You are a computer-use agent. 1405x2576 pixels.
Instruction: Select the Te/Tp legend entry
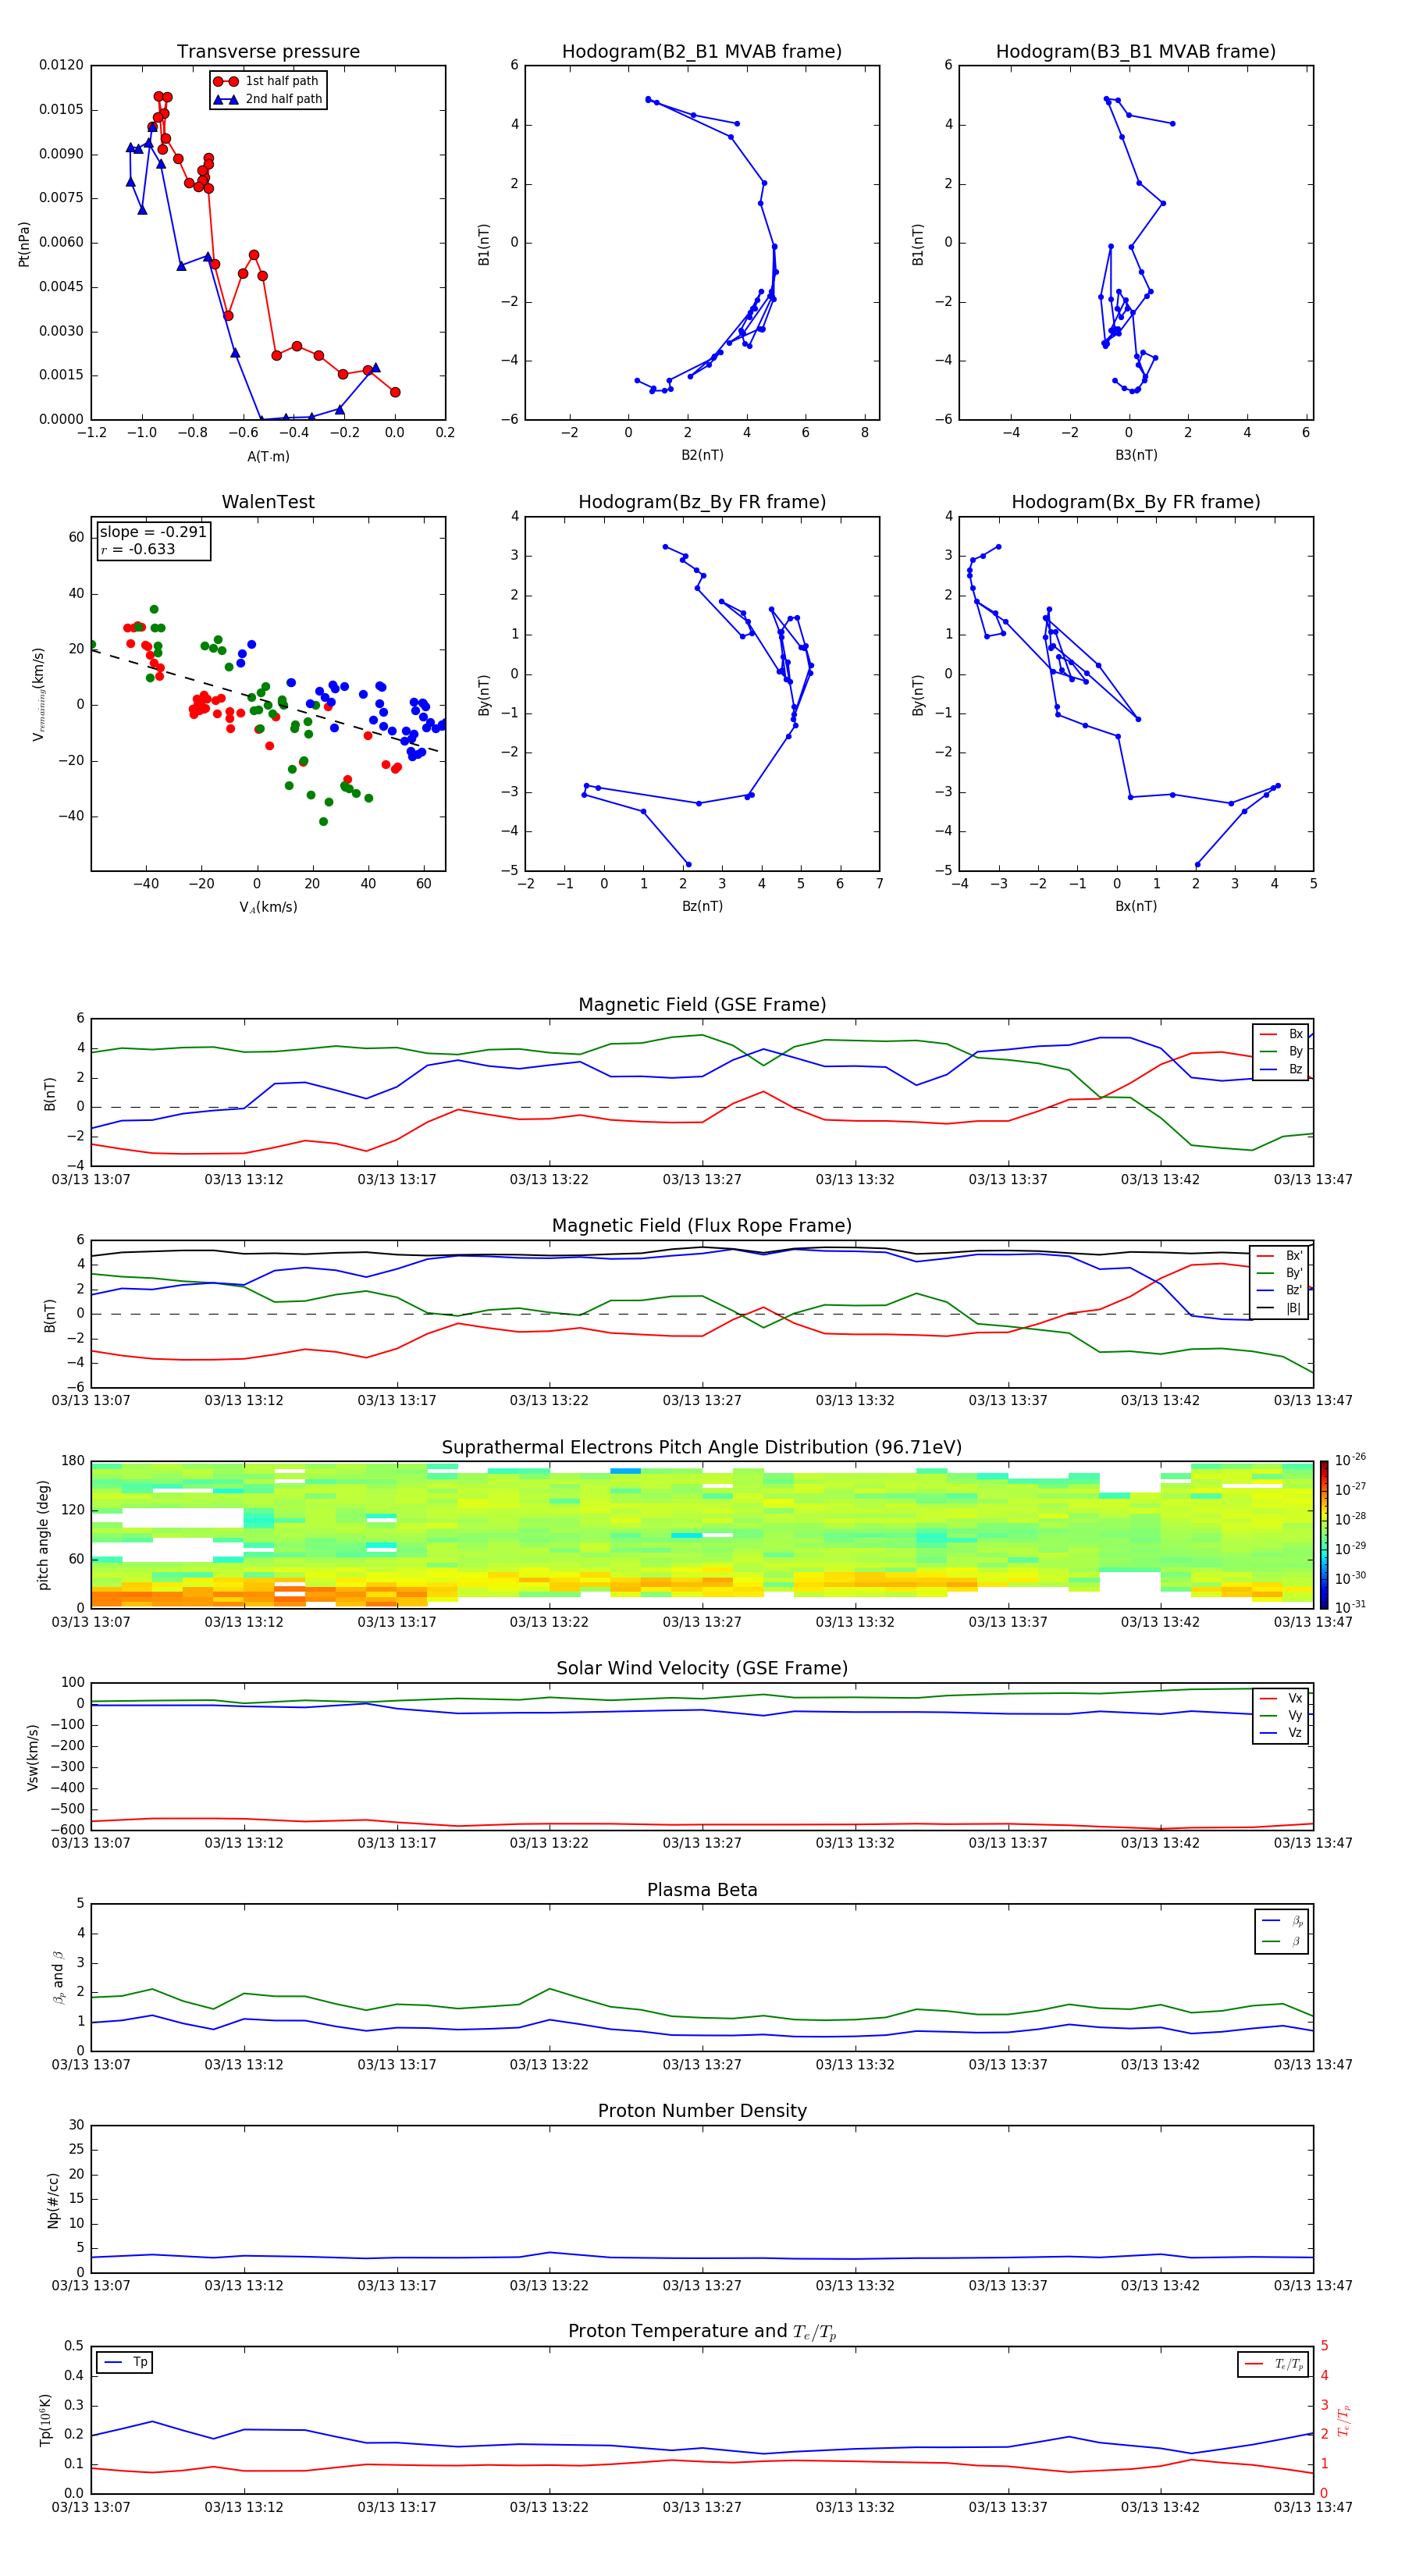(1274, 2364)
